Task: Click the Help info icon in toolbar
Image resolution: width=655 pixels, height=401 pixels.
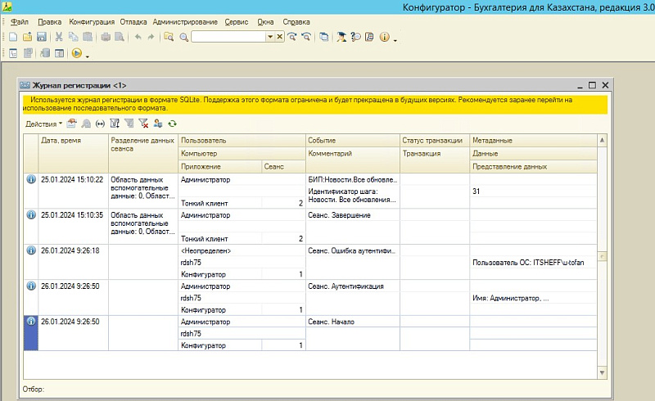Action: [385, 37]
